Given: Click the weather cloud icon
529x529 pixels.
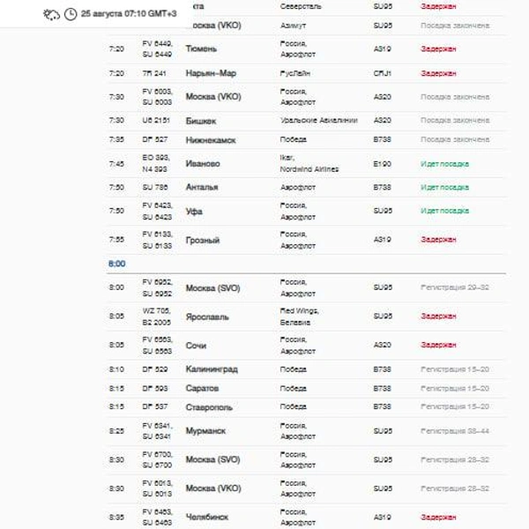Looking at the screenshot, I should coord(51,14).
